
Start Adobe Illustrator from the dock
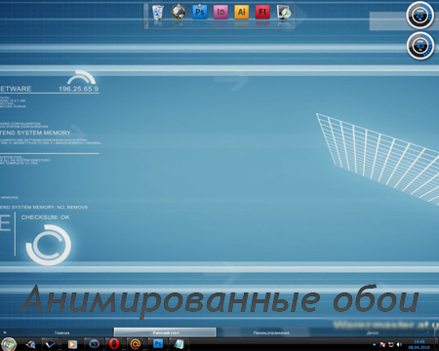(x=241, y=13)
